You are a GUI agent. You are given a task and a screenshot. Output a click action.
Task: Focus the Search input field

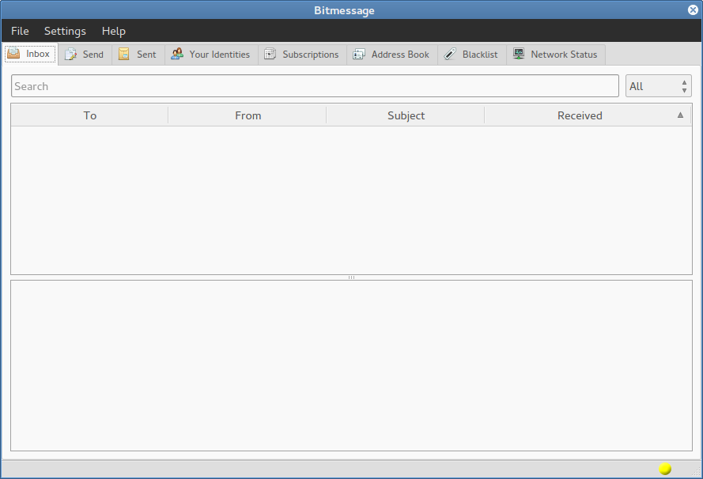(315, 86)
